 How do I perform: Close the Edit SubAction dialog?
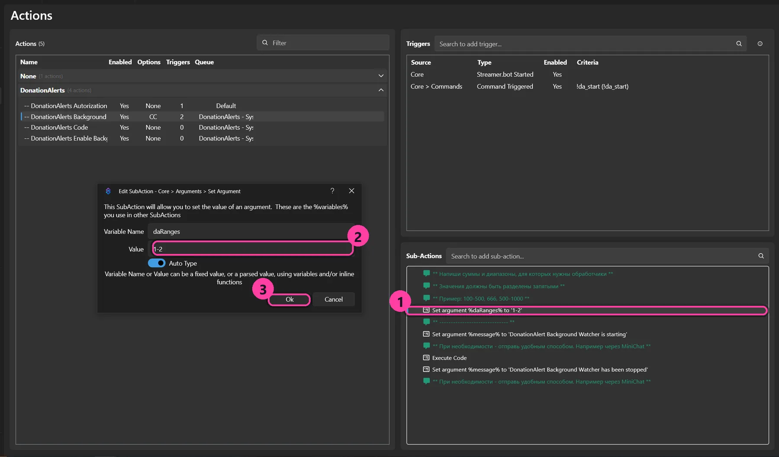(351, 191)
